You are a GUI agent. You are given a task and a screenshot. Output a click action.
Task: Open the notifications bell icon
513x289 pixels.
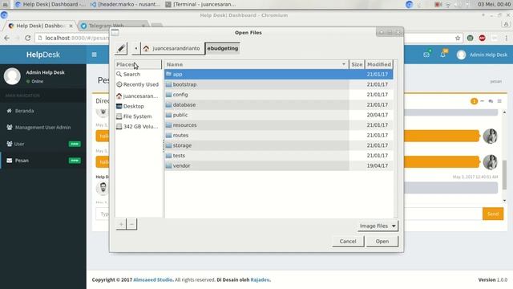(442, 55)
